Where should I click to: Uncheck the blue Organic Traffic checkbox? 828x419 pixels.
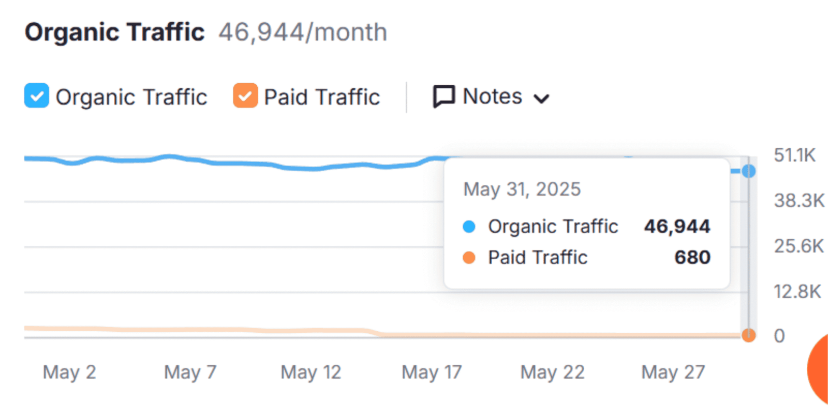point(37,96)
